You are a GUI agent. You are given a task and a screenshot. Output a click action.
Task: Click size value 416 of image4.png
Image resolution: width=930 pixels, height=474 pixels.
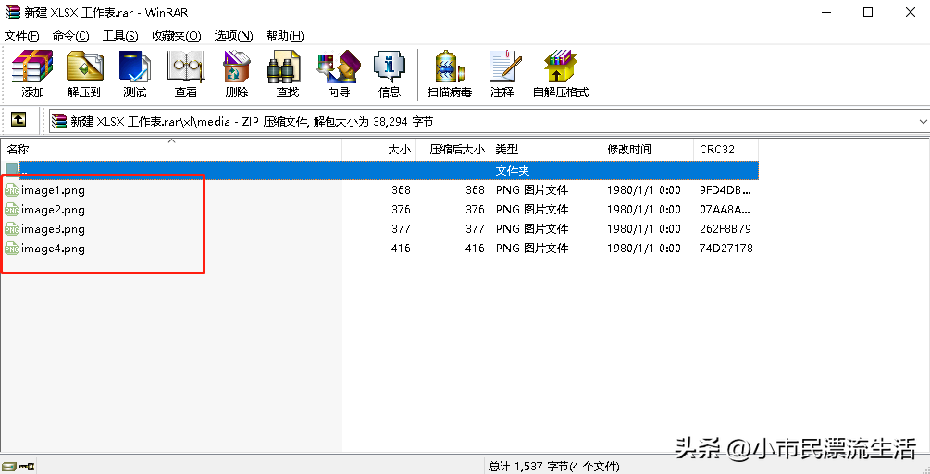pyautogui.click(x=401, y=249)
